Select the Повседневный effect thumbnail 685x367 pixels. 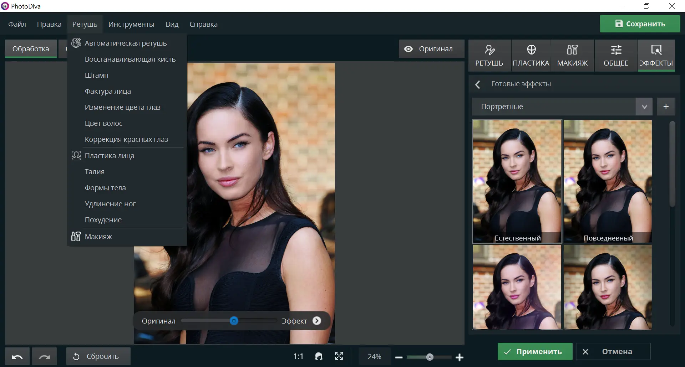tap(608, 181)
